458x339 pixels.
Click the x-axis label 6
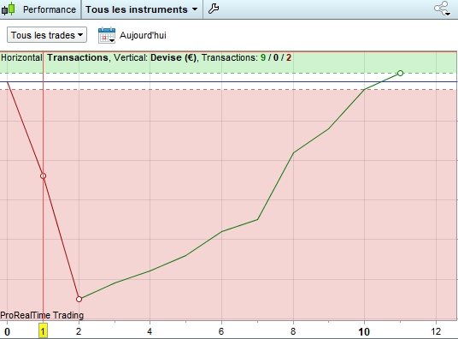point(221,331)
